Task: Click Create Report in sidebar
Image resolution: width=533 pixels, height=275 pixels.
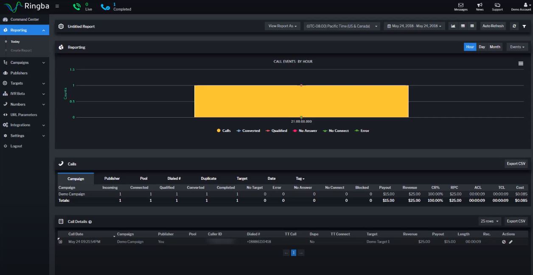Action: point(21,50)
